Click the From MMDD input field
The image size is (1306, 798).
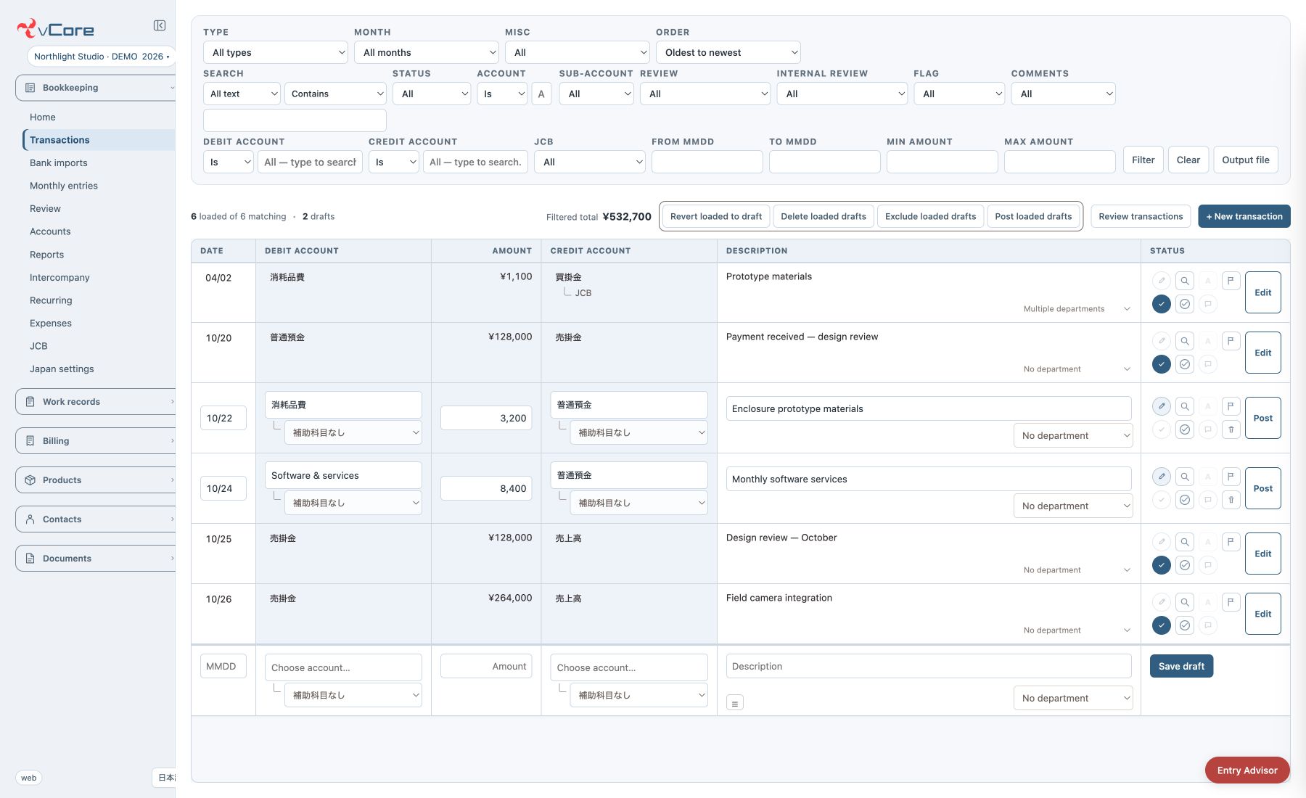(x=707, y=162)
